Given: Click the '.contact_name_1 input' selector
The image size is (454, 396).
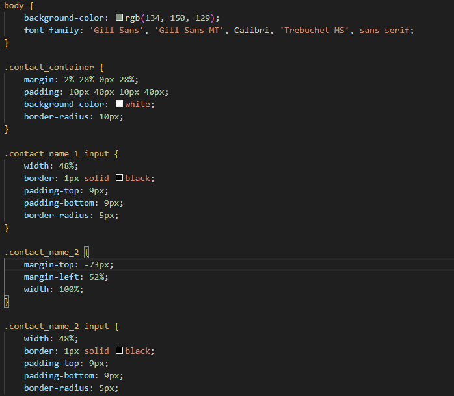Looking at the screenshot, I should 57,153.
